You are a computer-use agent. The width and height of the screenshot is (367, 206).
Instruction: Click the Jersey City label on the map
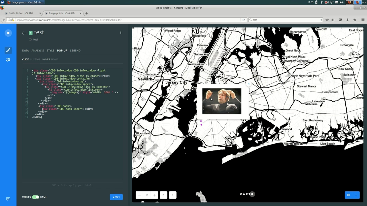coord(176,82)
